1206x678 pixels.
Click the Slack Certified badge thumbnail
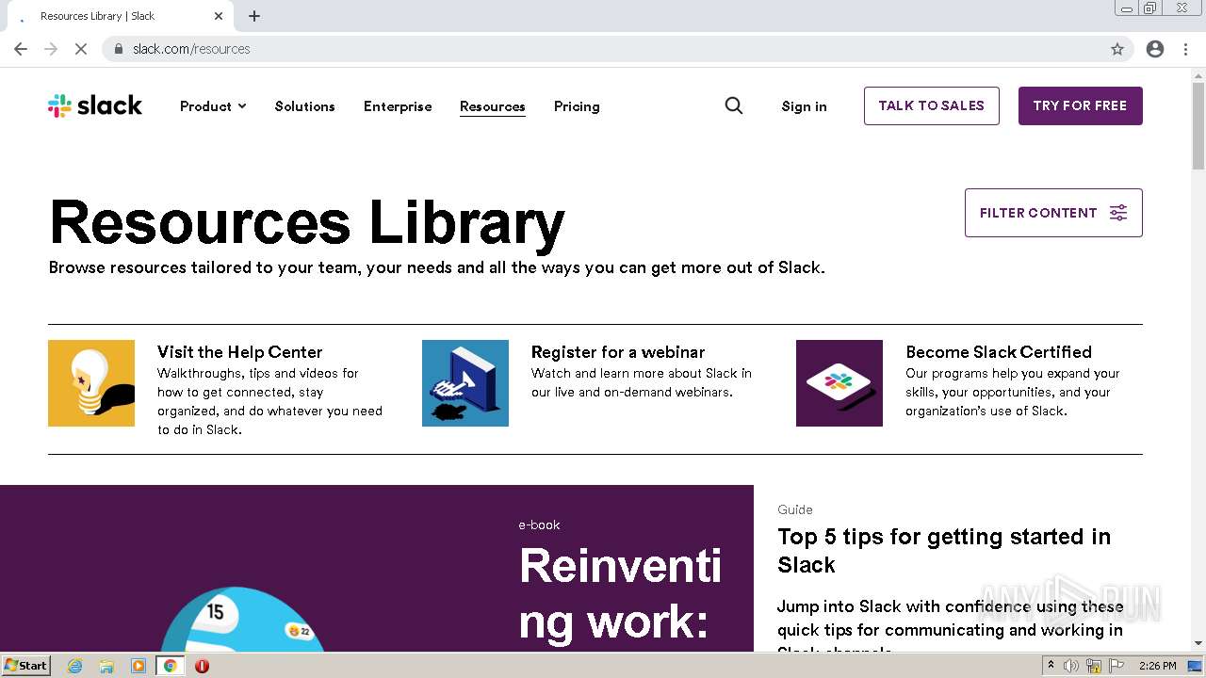[x=839, y=383]
